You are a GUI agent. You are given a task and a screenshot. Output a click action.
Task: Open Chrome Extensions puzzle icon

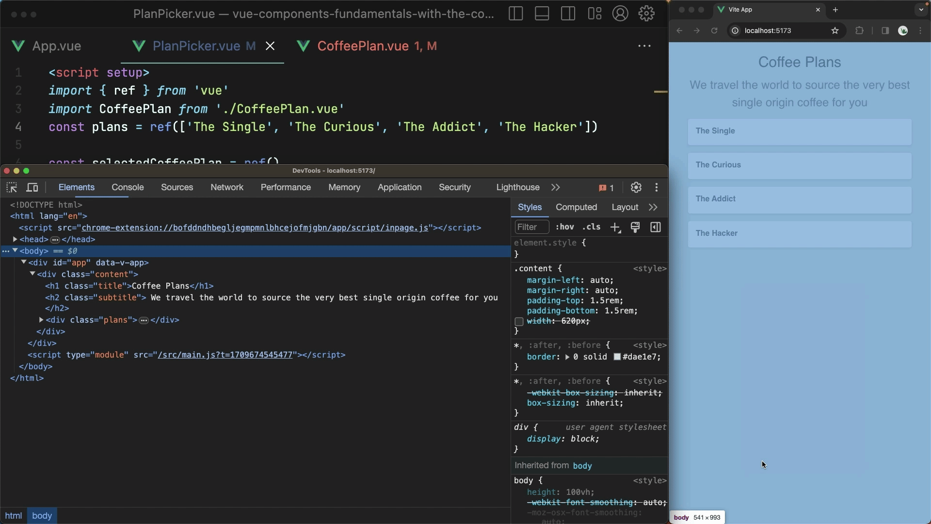click(x=859, y=31)
